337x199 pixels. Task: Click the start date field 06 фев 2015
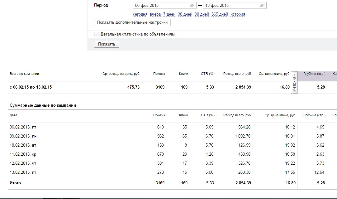[160, 6]
